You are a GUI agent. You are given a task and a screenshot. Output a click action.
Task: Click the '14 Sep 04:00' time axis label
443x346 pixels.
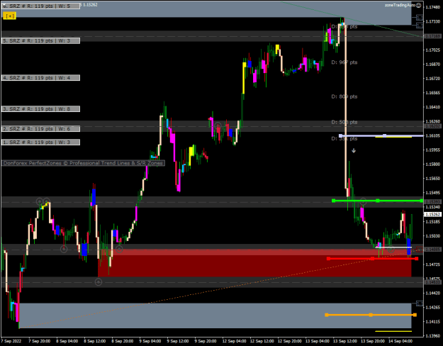pos(400,341)
